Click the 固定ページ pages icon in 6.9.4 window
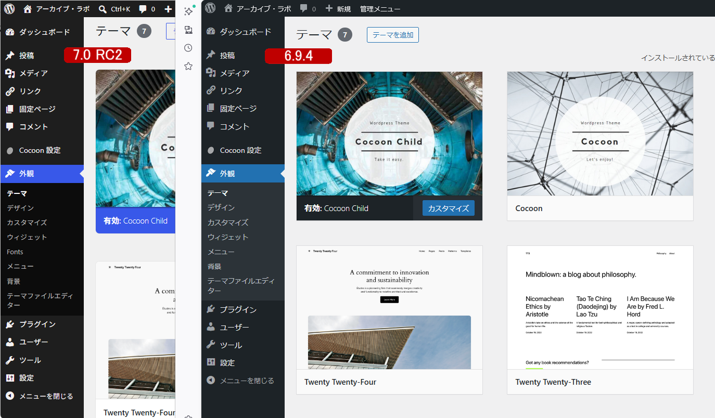Viewport: 715px width, 418px height. (x=210, y=108)
